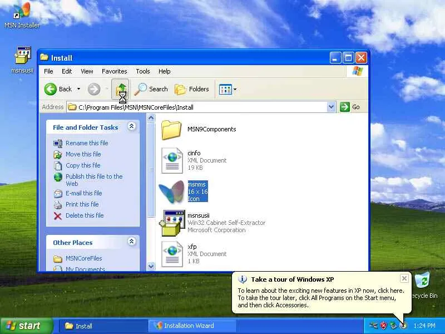Open the Start menu
Screen dimensions: 445x334
coord(26,326)
